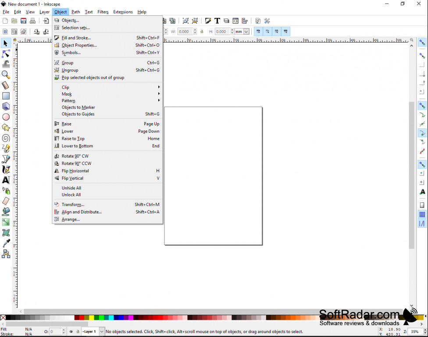Toggle snap to guides button
Viewport: 428px width, 337px height.
tap(422, 224)
